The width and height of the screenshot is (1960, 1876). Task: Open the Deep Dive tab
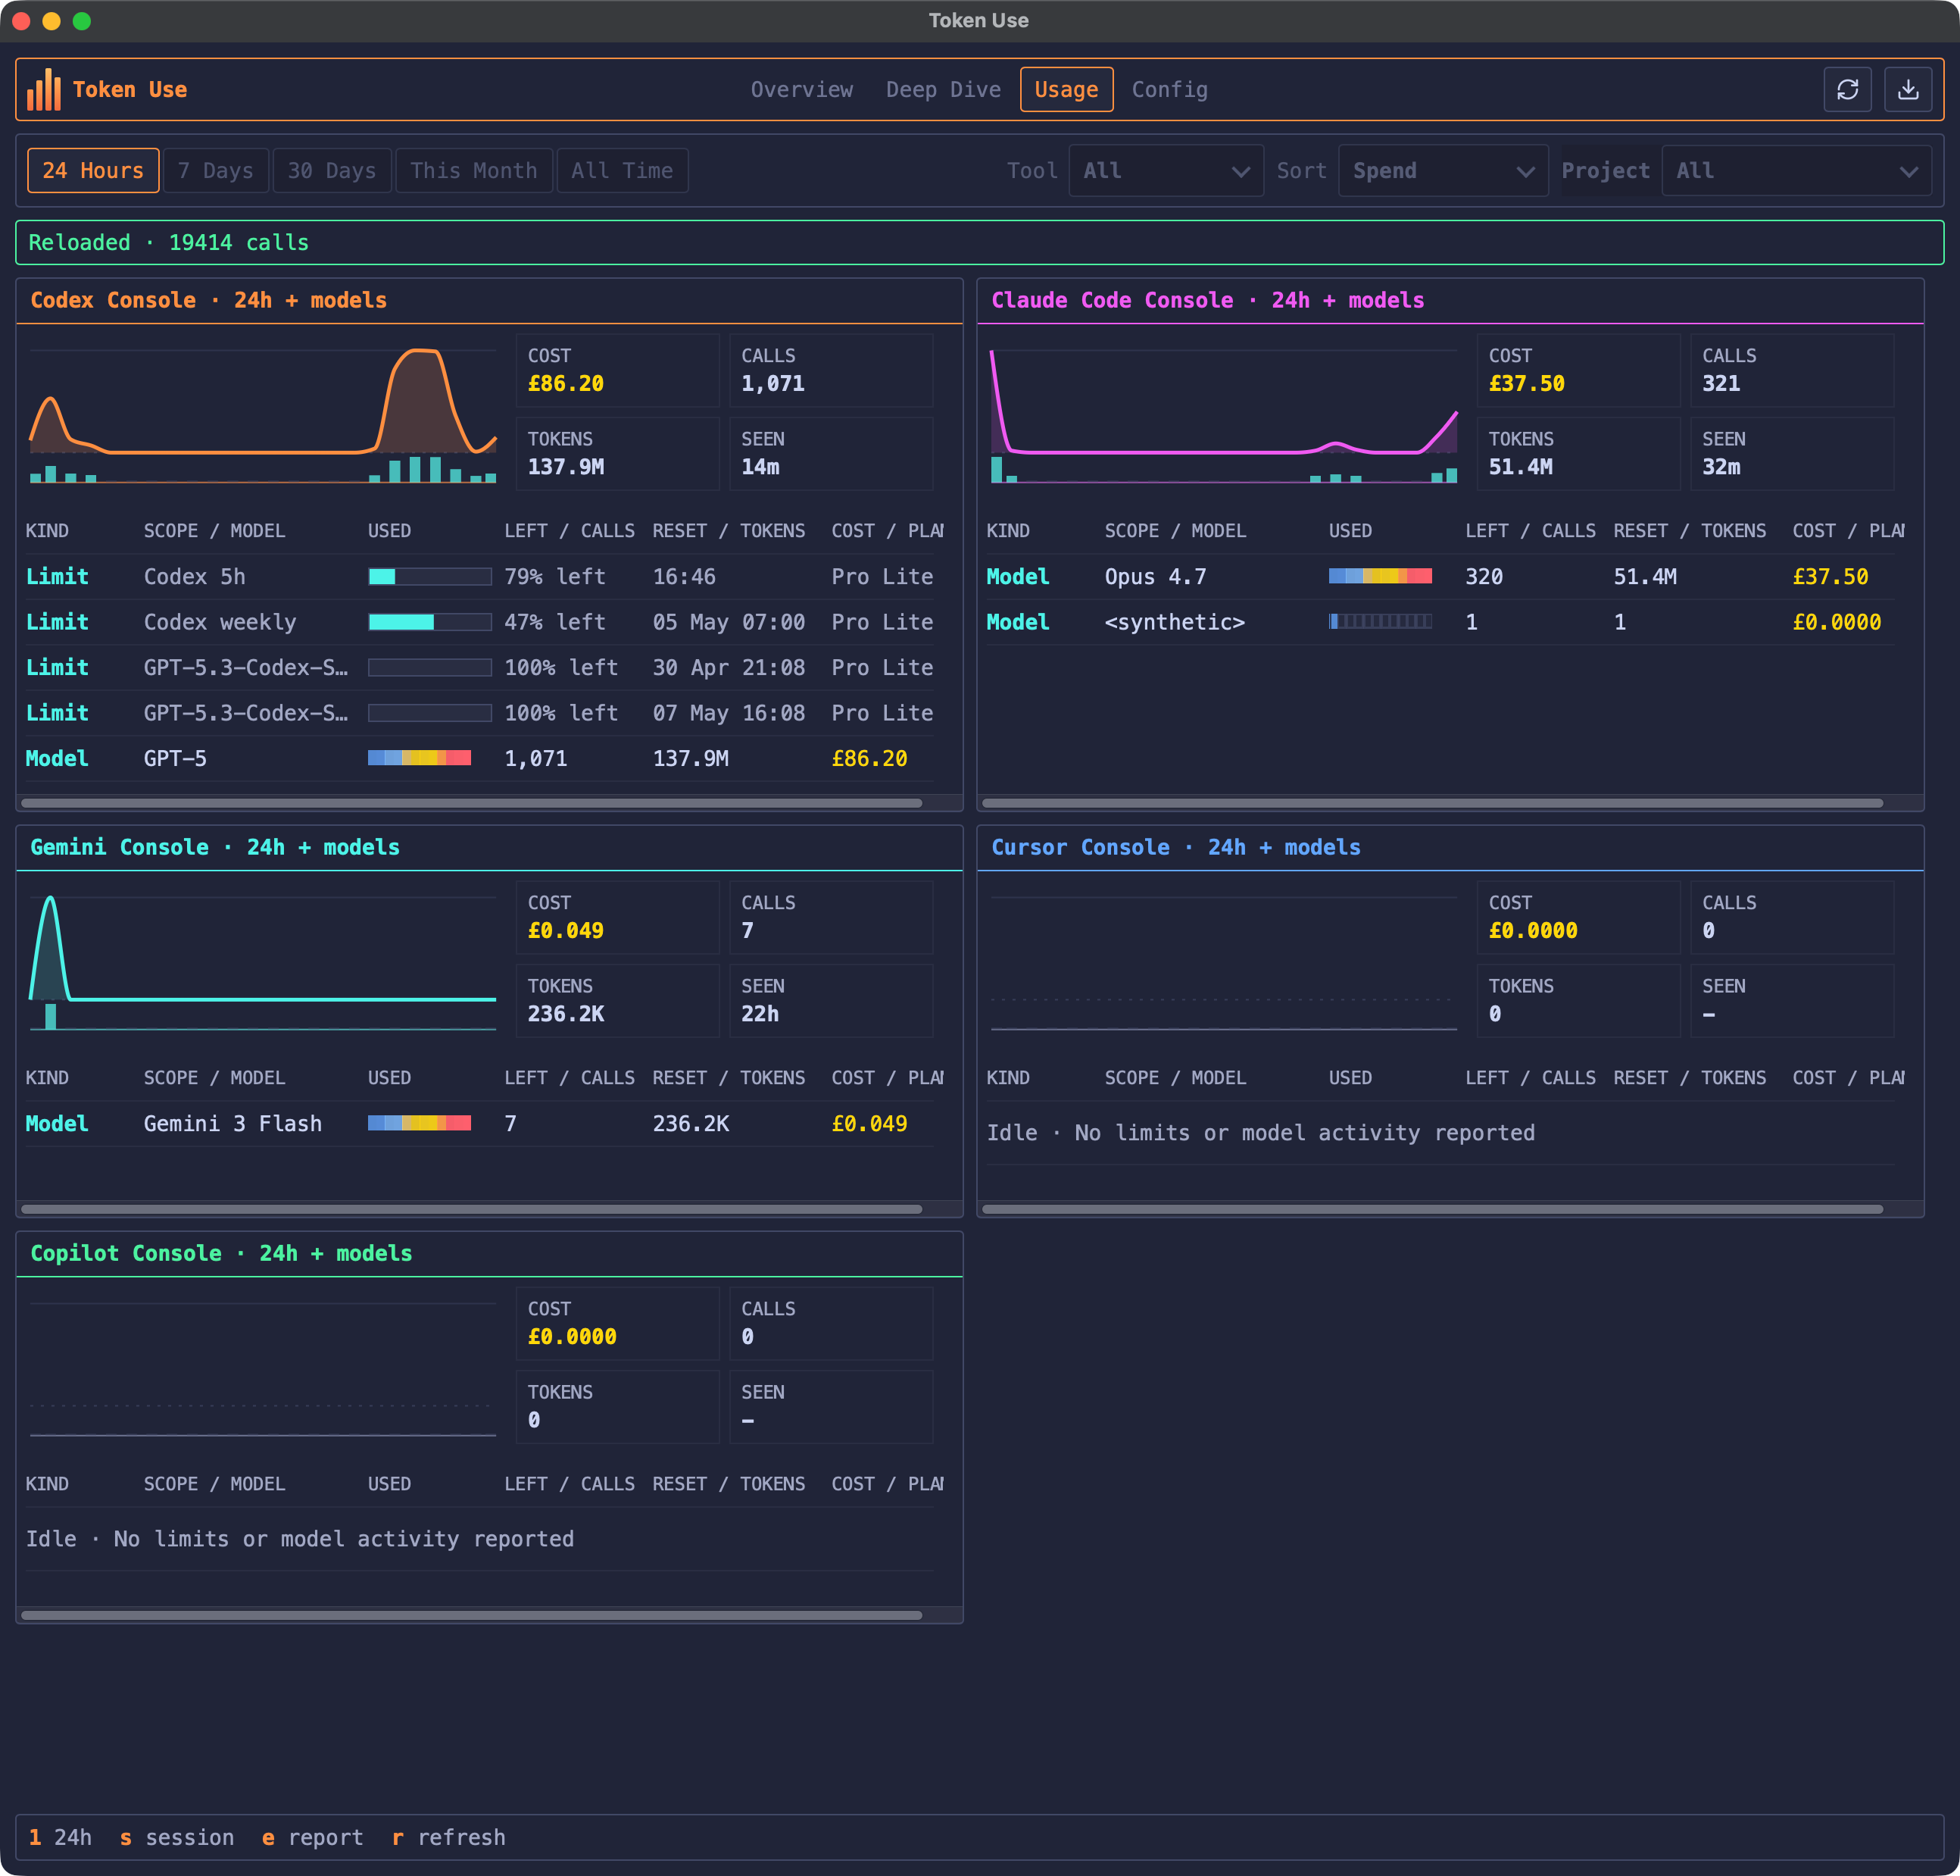click(943, 90)
